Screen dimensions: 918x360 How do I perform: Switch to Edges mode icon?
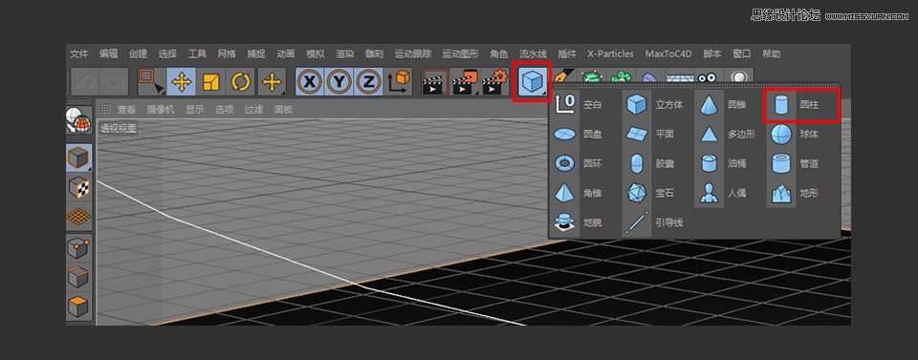click(x=78, y=278)
